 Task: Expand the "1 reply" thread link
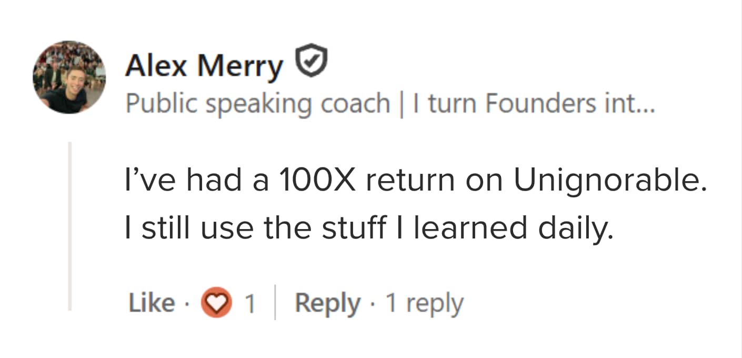(x=424, y=304)
